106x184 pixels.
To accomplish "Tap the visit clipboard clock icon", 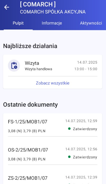I will 14,66.
